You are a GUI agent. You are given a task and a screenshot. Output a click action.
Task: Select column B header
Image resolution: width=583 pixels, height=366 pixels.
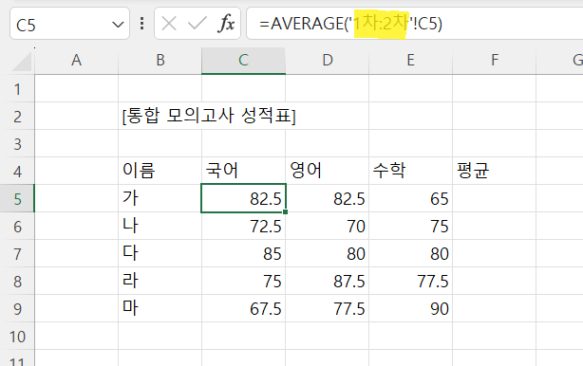pyautogui.click(x=160, y=60)
